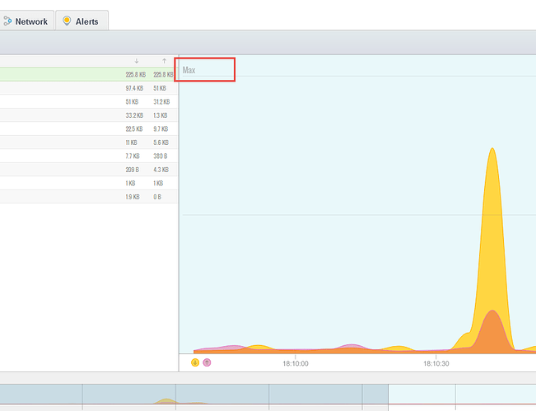Click the Alerts tab's yellow pin icon
Viewport: 536px width, 411px height.
(67, 21)
